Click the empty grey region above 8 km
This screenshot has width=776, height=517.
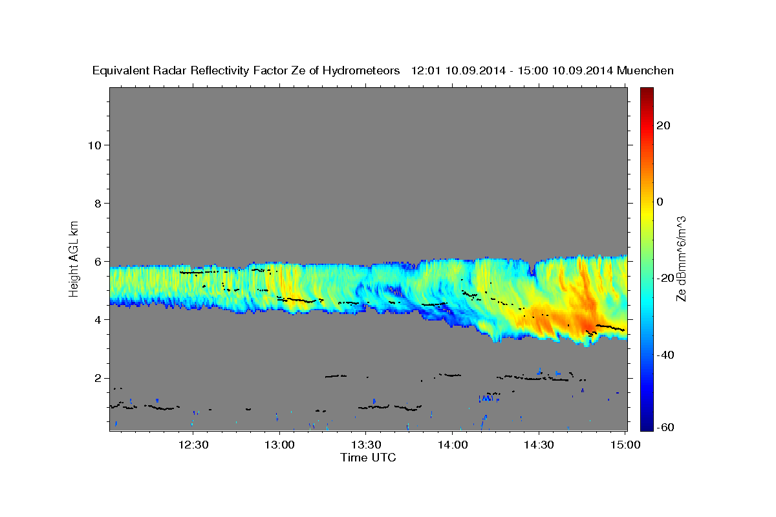pyautogui.click(x=368, y=145)
